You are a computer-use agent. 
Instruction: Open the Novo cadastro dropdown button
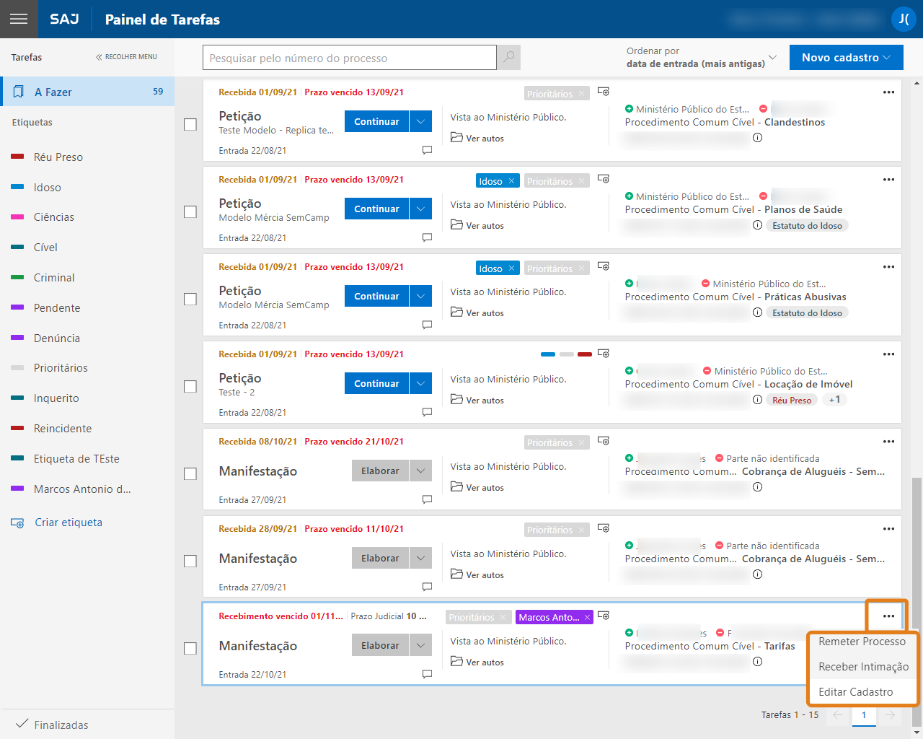[x=847, y=57]
